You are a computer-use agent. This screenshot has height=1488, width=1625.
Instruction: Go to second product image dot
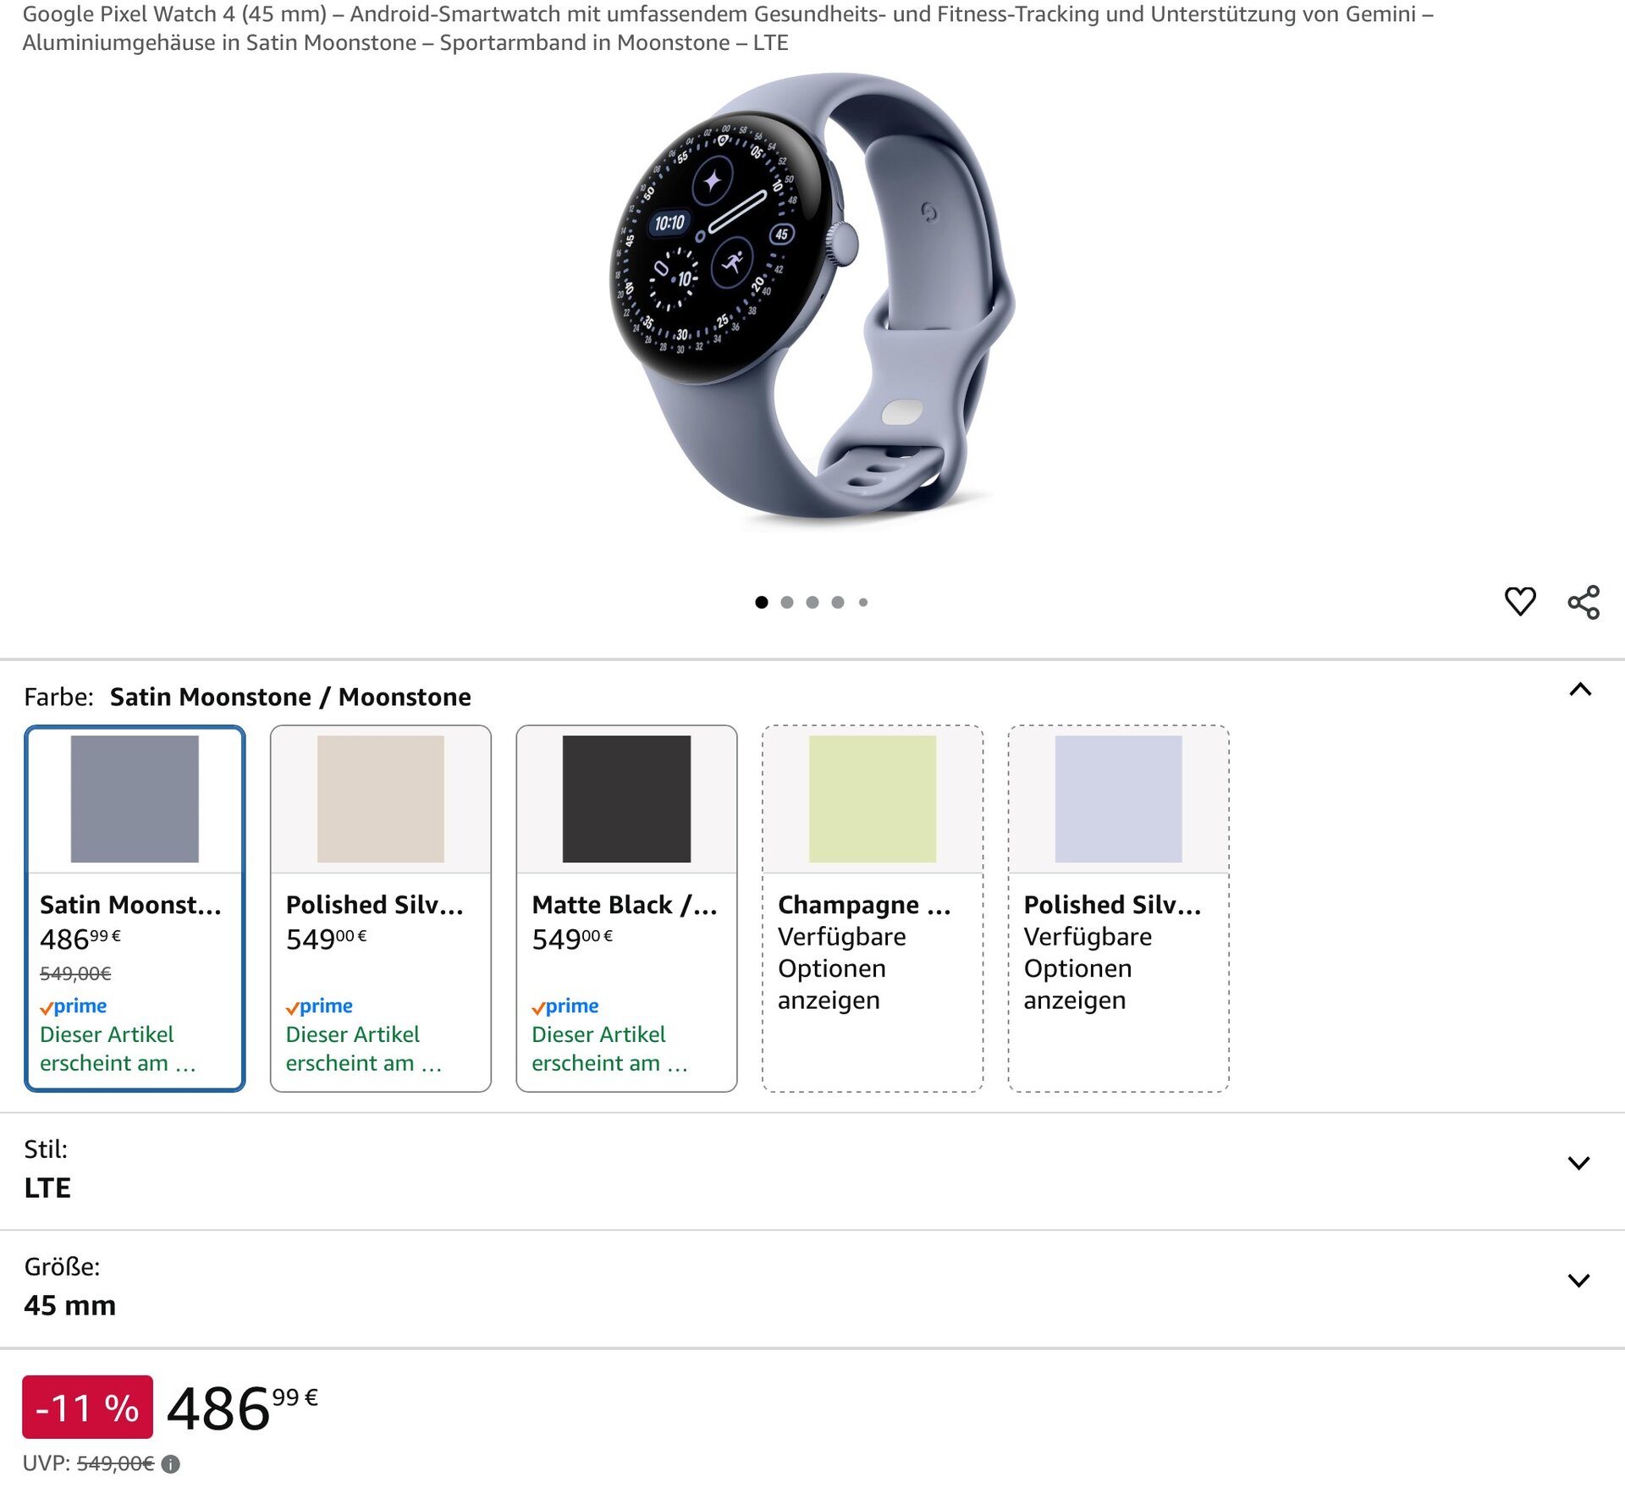[787, 602]
